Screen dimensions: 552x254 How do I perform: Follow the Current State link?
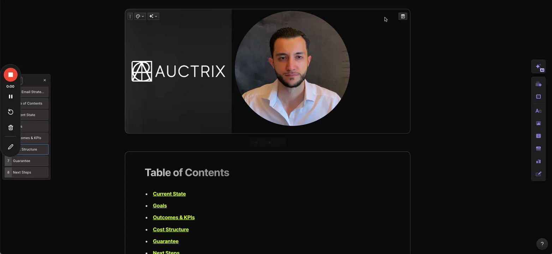tap(169, 194)
